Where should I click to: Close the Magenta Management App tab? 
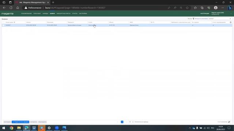(48, 3)
